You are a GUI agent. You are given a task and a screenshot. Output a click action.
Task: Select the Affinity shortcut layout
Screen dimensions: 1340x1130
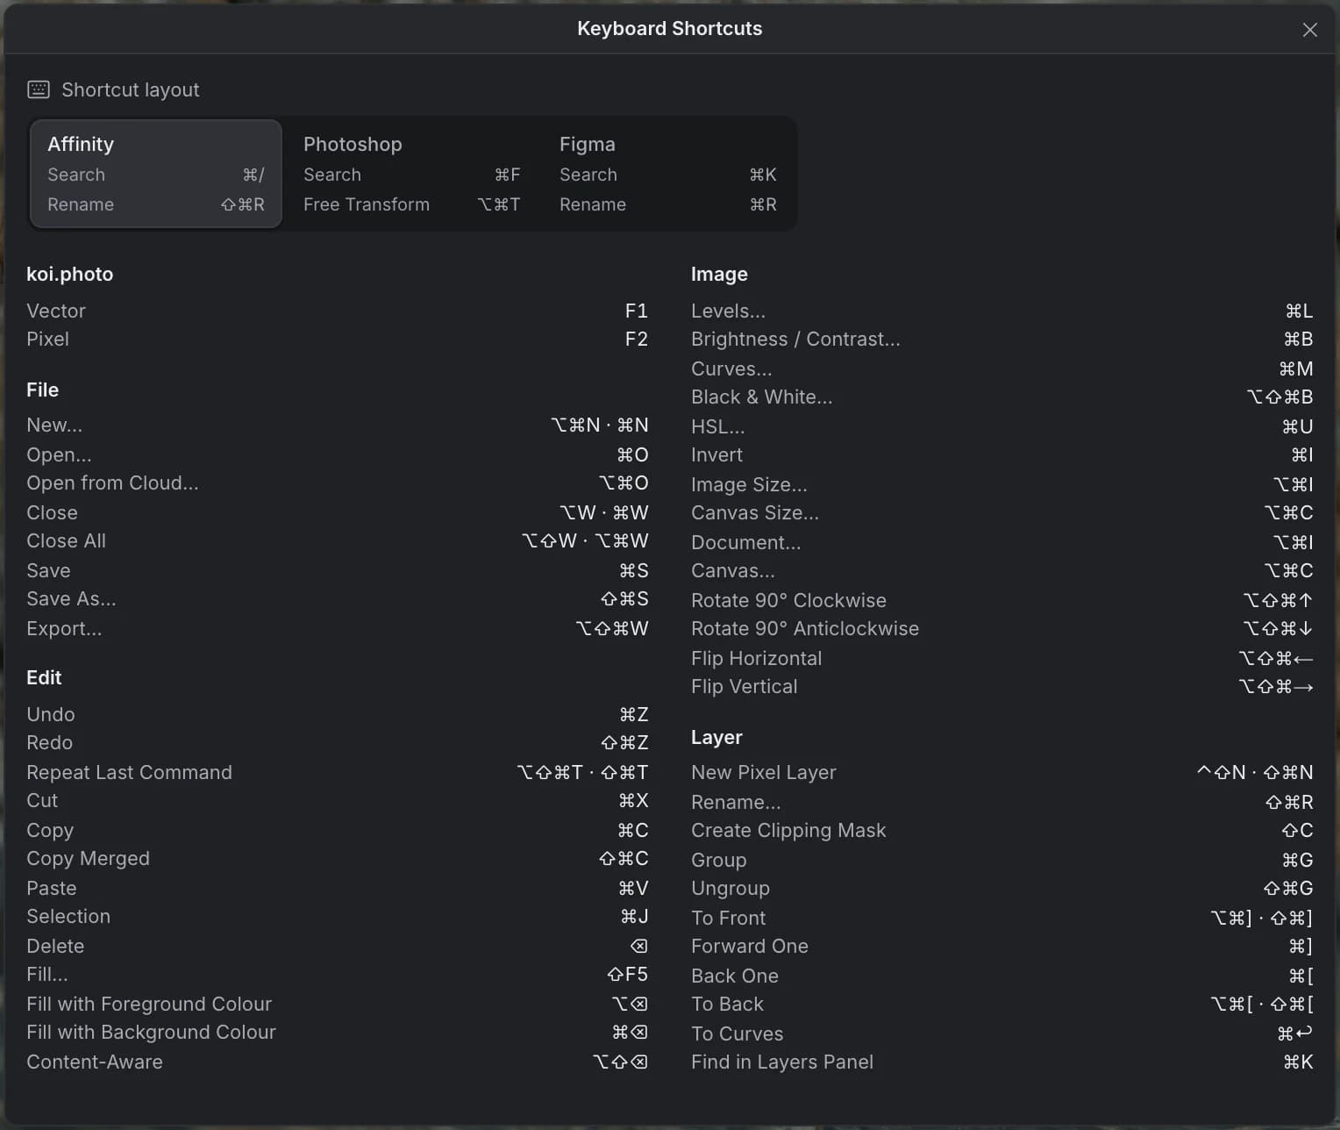[156, 174]
